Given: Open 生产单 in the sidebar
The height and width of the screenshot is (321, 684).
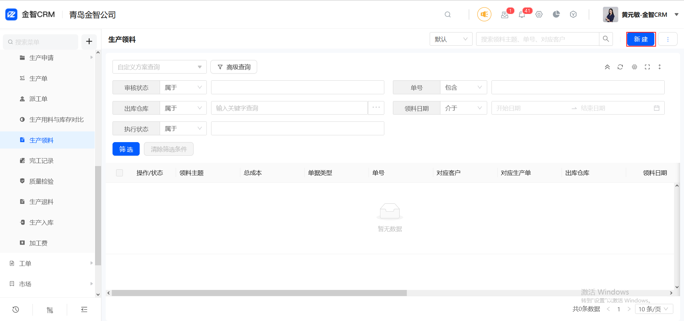Looking at the screenshot, I should coord(48,79).
